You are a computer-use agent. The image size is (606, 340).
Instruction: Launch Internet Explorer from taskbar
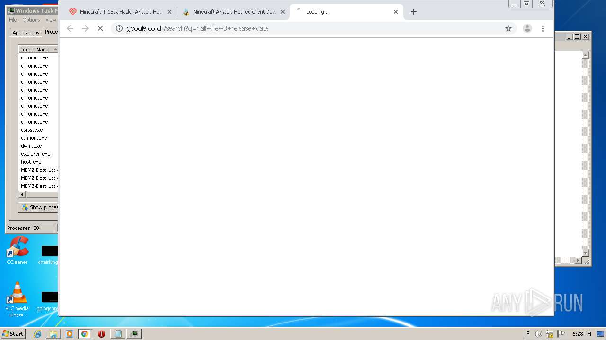[x=37, y=334]
